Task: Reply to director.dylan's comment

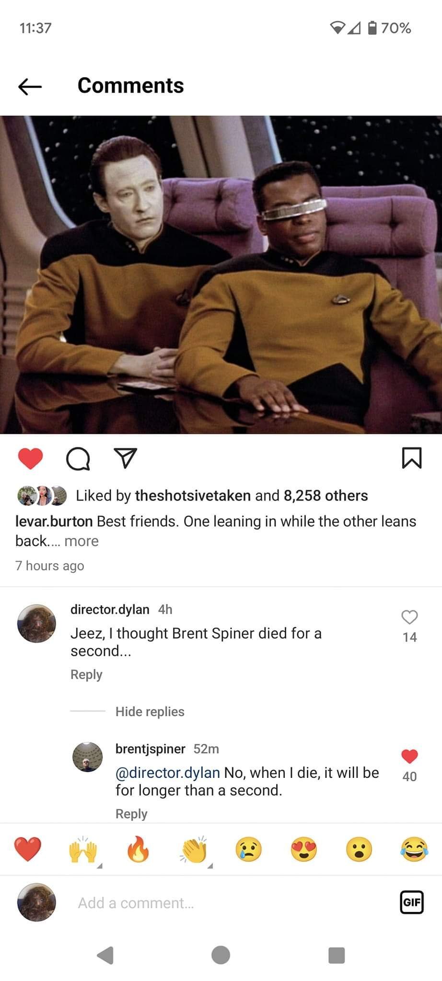Action: point(86,674)
